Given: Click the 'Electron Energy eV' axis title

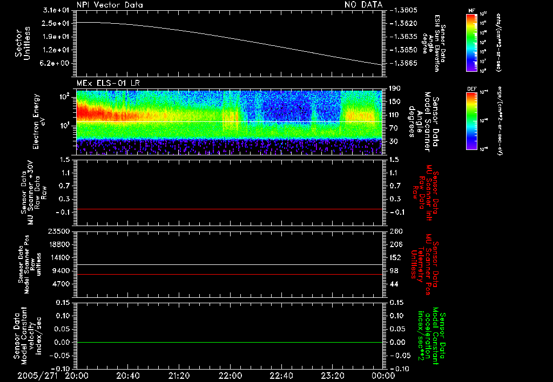Looking at the screenshot, I should pyautogui.click(x=38, y=121).
